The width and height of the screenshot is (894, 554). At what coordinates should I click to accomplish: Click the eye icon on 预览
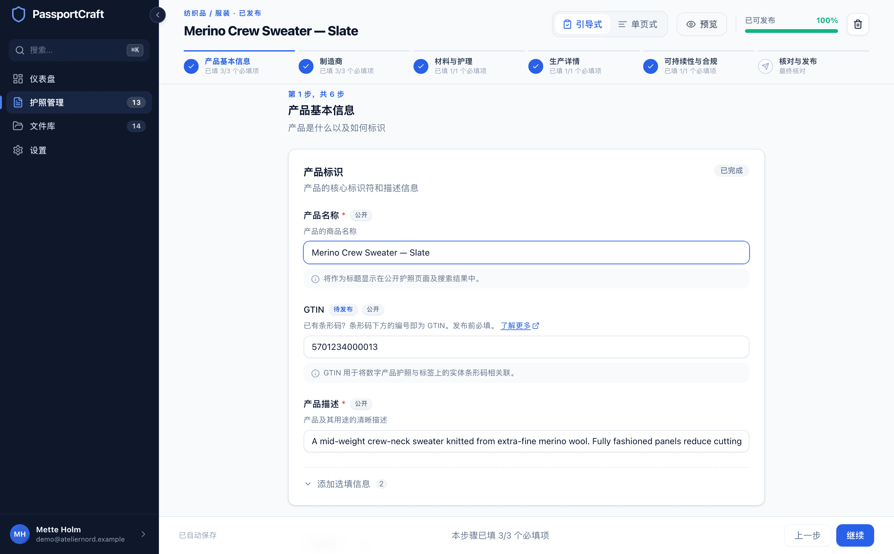tap(691, 24)
